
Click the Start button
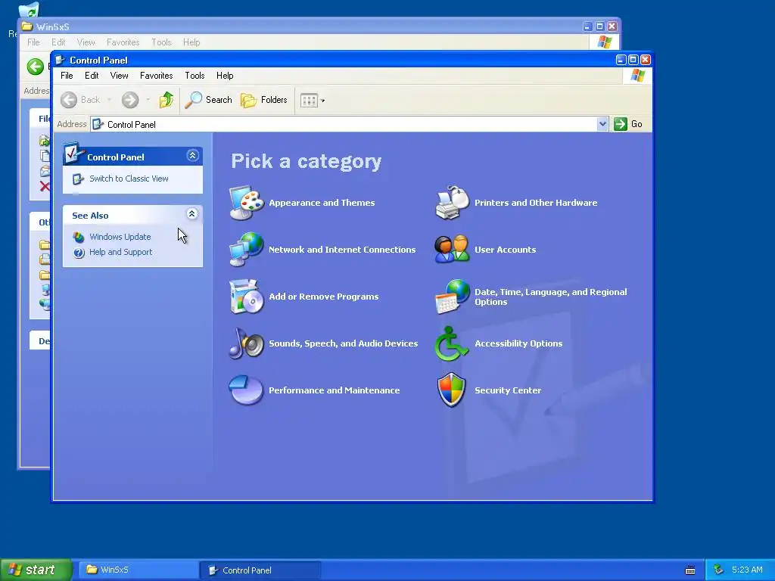36,570
